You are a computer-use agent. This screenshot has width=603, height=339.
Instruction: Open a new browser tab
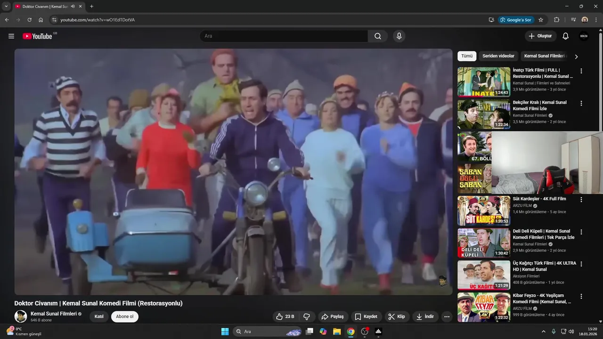91,7
